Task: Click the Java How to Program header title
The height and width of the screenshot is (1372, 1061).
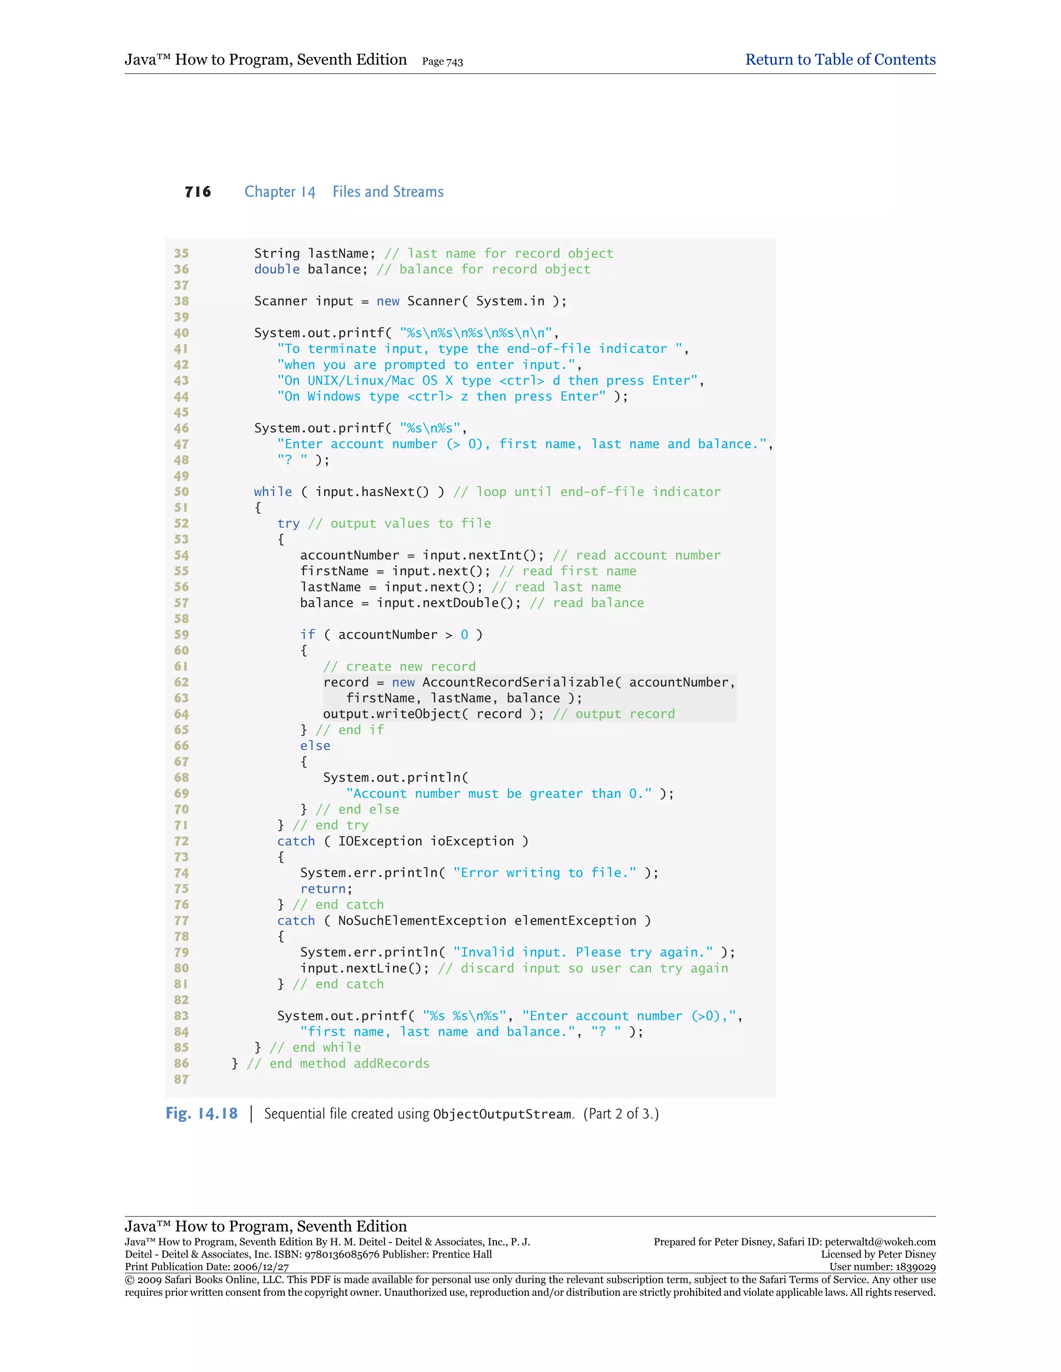Action: point(265,60)
